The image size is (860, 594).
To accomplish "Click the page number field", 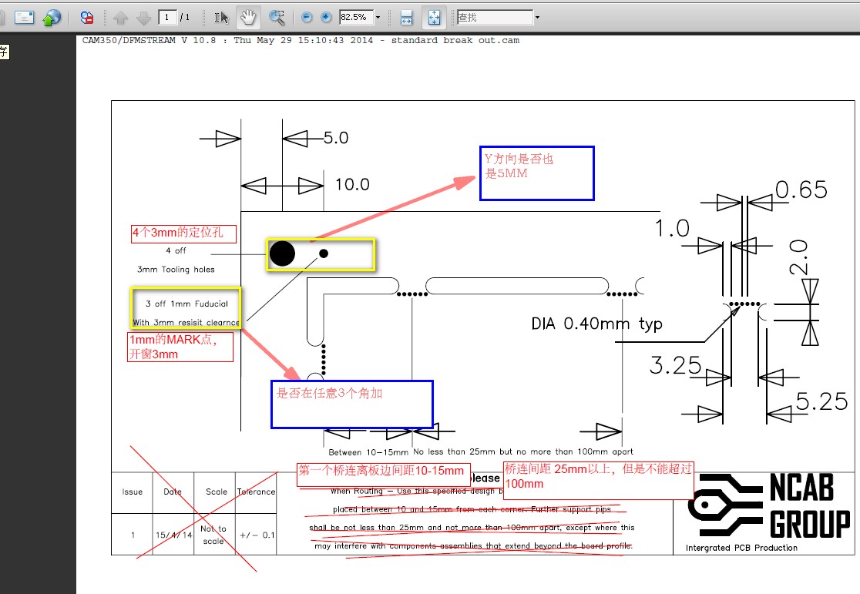I will (x=166, y=18).
